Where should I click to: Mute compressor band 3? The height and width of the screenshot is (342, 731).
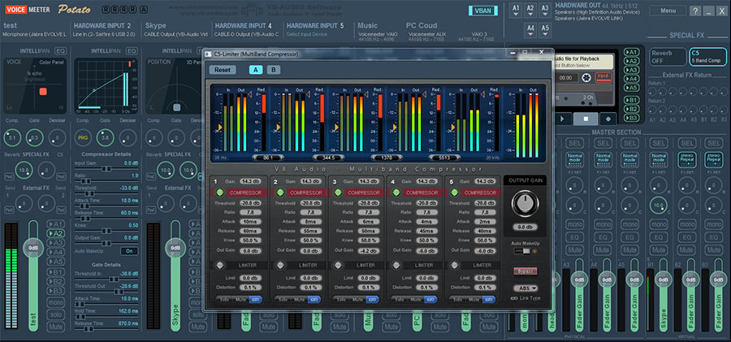click(357, 300)
